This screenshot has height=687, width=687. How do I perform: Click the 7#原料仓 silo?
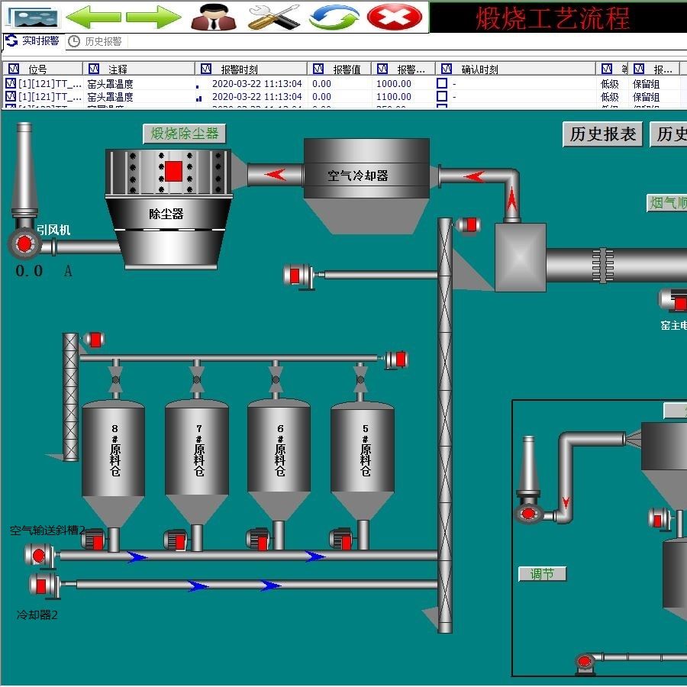coord(197,460)
